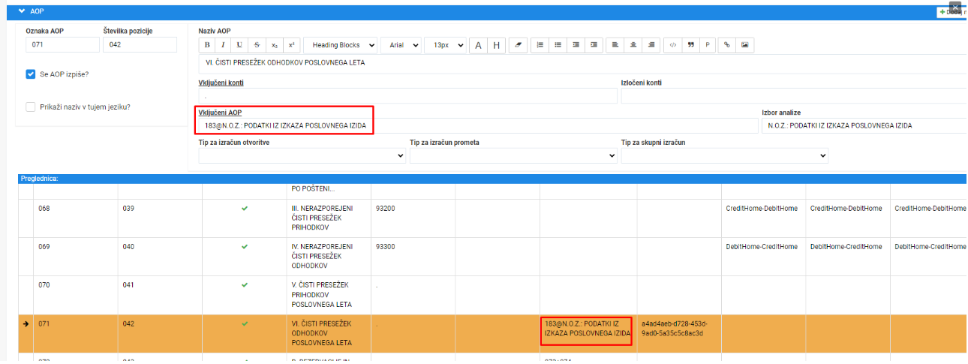The width and height of the screenshot is (968, 364).
Task: Click 'V. ČISTI PRESEŽEK PRIHODKOV POSLOVNEGA LETA' cell
Action: click(x=329, y=295)
